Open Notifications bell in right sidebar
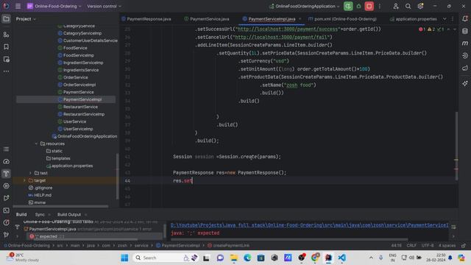Screen dimensions: 471x265 (x=465, y=18)
